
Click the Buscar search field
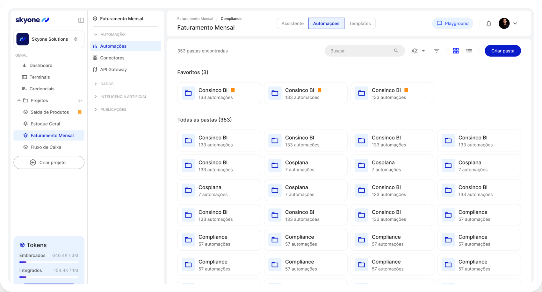click(x=360, y=51)
